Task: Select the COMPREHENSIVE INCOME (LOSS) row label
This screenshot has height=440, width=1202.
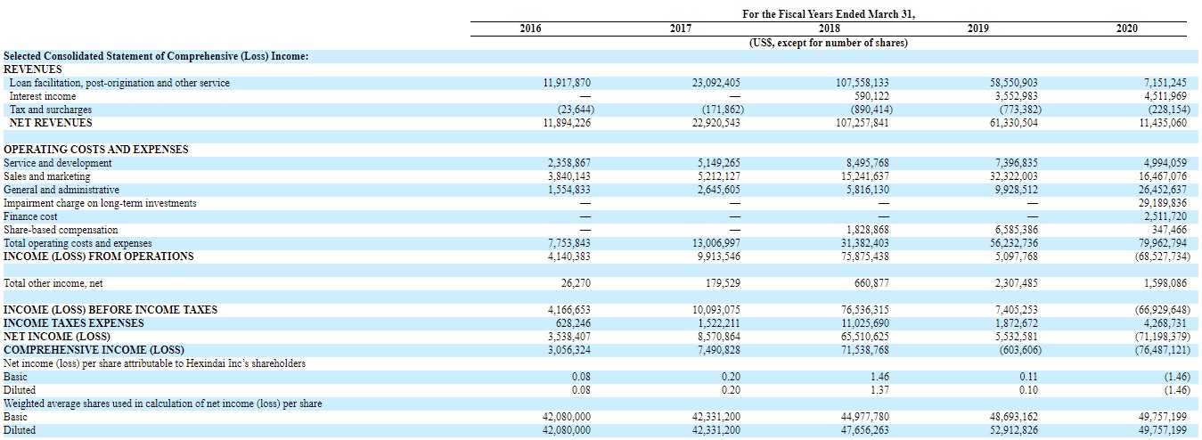Action: pos(94,350)
